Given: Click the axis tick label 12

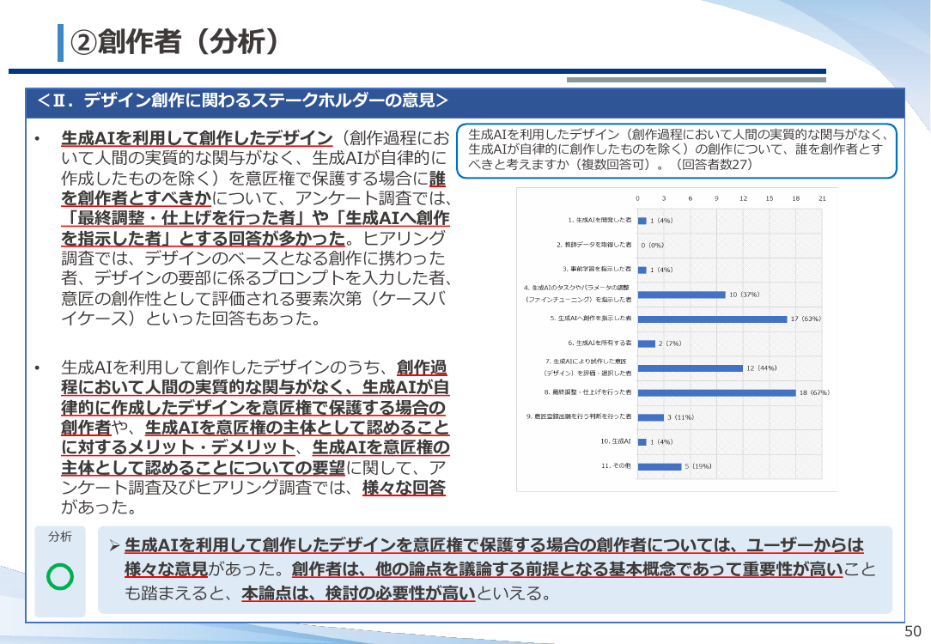Looking at the screenshot, I should pyautogui.click(x=744, y=198).
